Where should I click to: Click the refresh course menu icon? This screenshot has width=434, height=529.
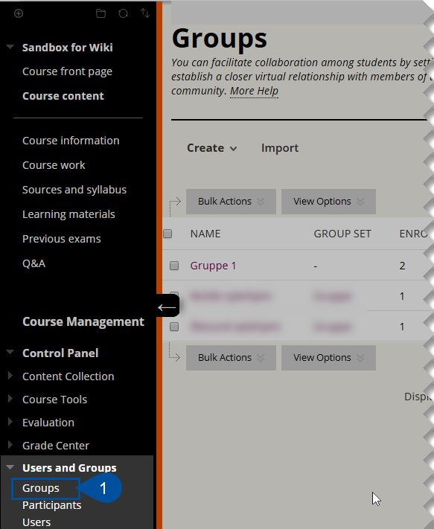click(123, 13)
